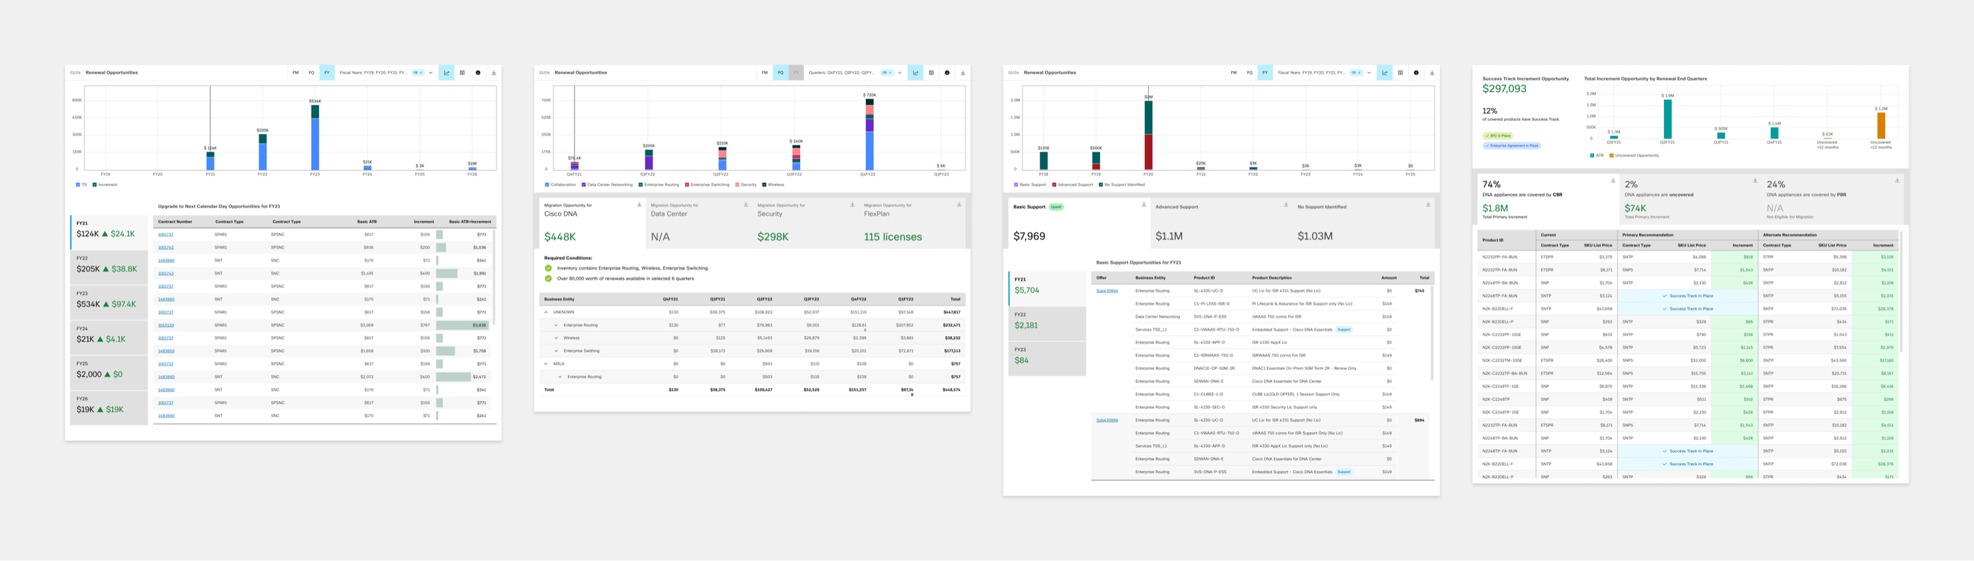Download the No Support Identified card
This screenshot has height=561, width=1974.
(1429, 205)
